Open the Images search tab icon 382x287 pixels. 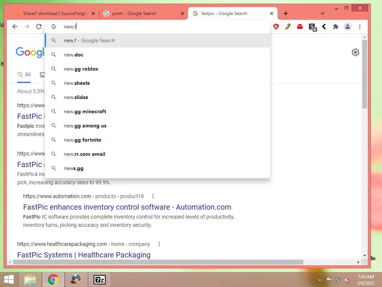point(43,75)
